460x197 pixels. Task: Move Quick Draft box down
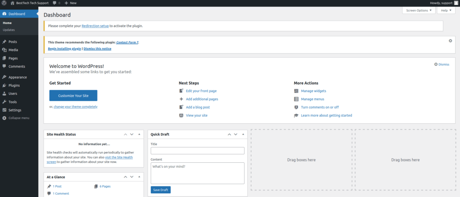(x=235, y=134)
